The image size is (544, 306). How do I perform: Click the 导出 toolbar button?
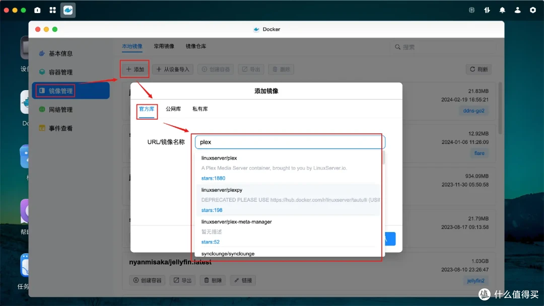[251, 69]
